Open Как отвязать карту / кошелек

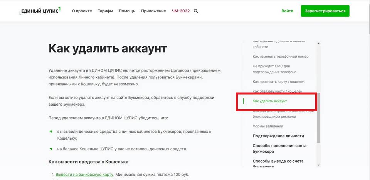pyautogui.click(x=277, y=91)
